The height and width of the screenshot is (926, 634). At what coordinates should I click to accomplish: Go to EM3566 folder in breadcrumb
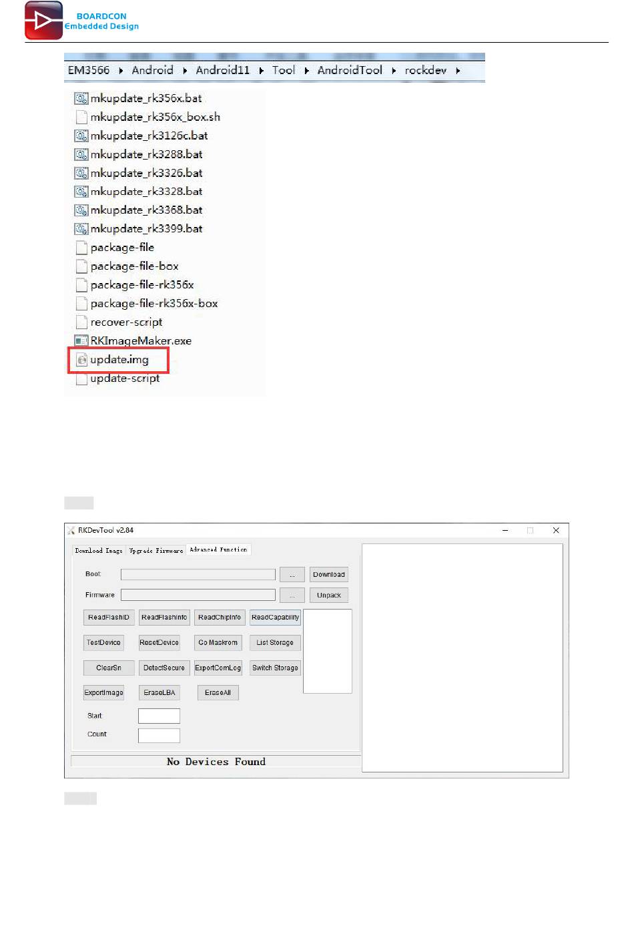coord(89,70)
